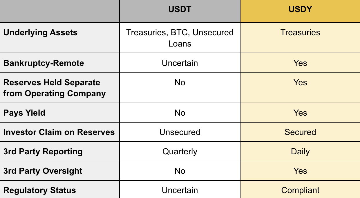The width and height of the screenshot is (360, 198).
Task: Select the Compliant cell for USDY
Action: 300,190
